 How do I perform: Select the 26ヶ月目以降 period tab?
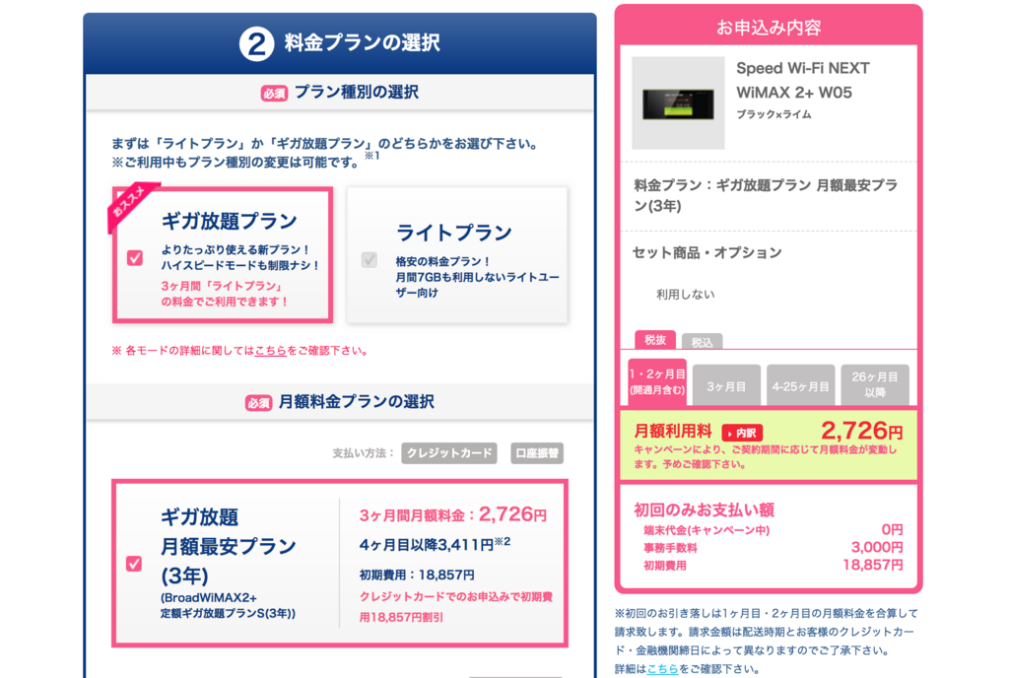pyautogui.click(x=875, y=385)
